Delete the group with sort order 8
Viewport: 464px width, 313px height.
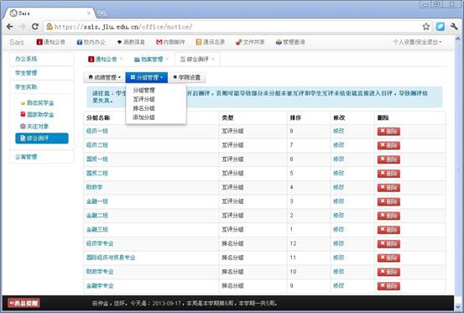388,132
